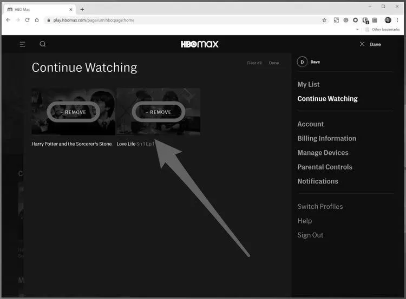Click the Dave name in the header
The image size is (406, 299).
pyautogui.click(x=375, y=44)
